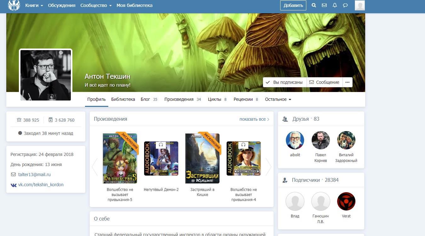The width and height of the screenshot is (425, 236).
Task: Open the Застрявший в Кишке book cover
Action: coord(202,158)
